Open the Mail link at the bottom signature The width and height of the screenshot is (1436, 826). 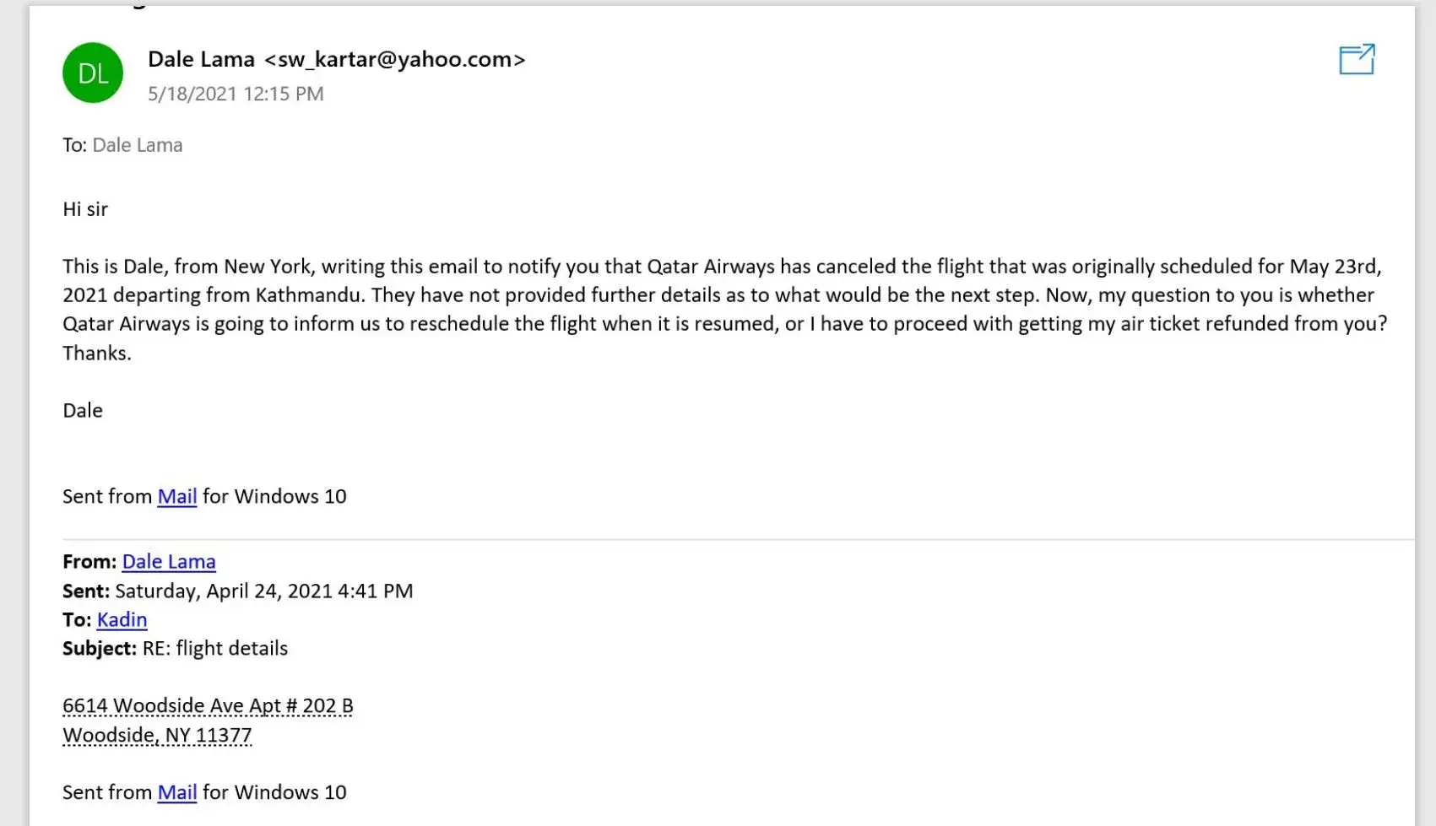pos(177,792)
